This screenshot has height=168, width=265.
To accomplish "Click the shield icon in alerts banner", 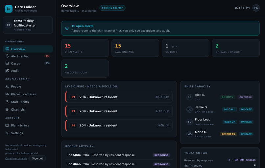I will tap(67, 28).
